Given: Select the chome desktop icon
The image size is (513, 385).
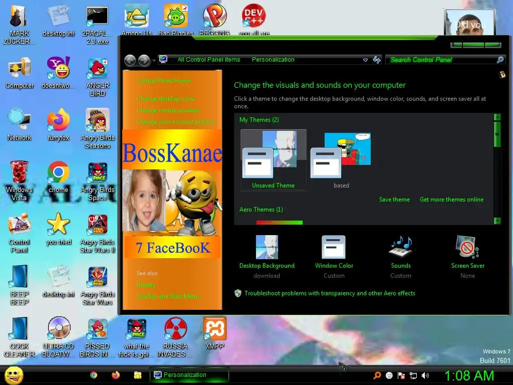Looking at the screenshot, I should pyautogui.click(x=59, y=177).
